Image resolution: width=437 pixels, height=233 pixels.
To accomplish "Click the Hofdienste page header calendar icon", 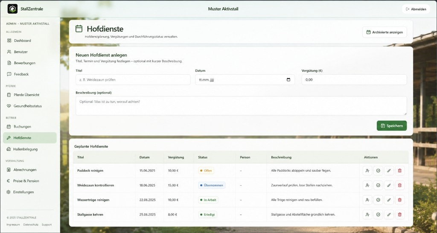I will 79,29.
